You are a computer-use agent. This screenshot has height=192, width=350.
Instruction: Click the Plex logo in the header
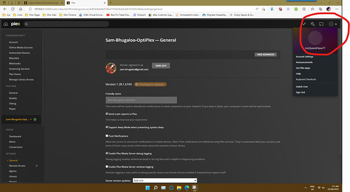click(15, 24)
